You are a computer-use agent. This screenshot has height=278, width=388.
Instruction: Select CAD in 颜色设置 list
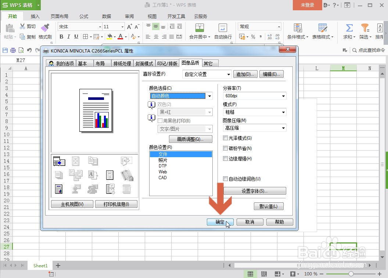coord(181,178)
